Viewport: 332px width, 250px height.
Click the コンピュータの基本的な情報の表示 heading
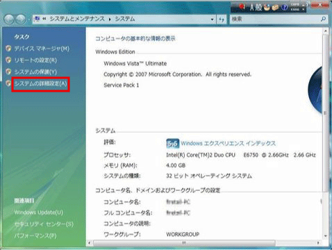[x=135, y=38]
